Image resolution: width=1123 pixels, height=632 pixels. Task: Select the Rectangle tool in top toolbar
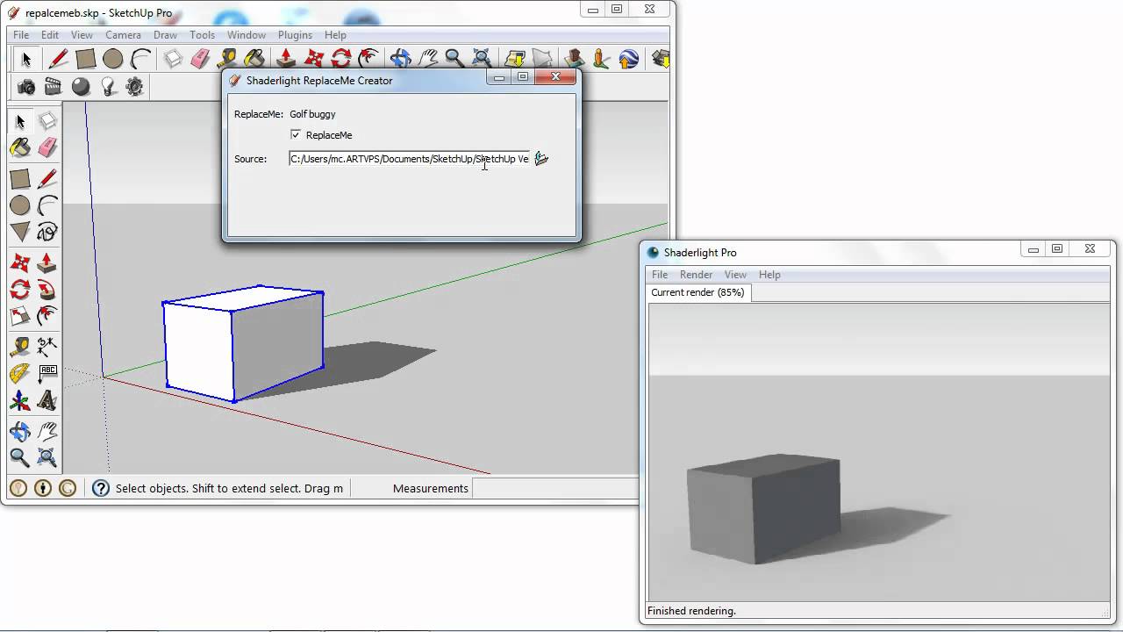pyautogui.click(x=85, y=59)
